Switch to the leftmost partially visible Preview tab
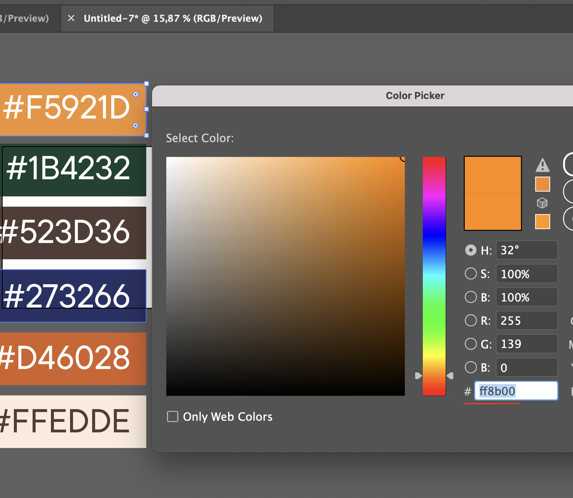The image size is (573, 498). point(24,18)
